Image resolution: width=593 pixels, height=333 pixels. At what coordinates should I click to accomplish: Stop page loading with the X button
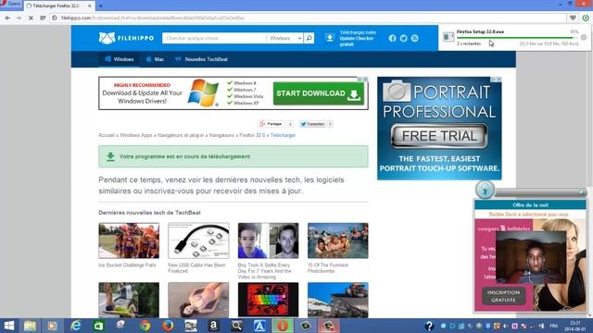(31, 18)
